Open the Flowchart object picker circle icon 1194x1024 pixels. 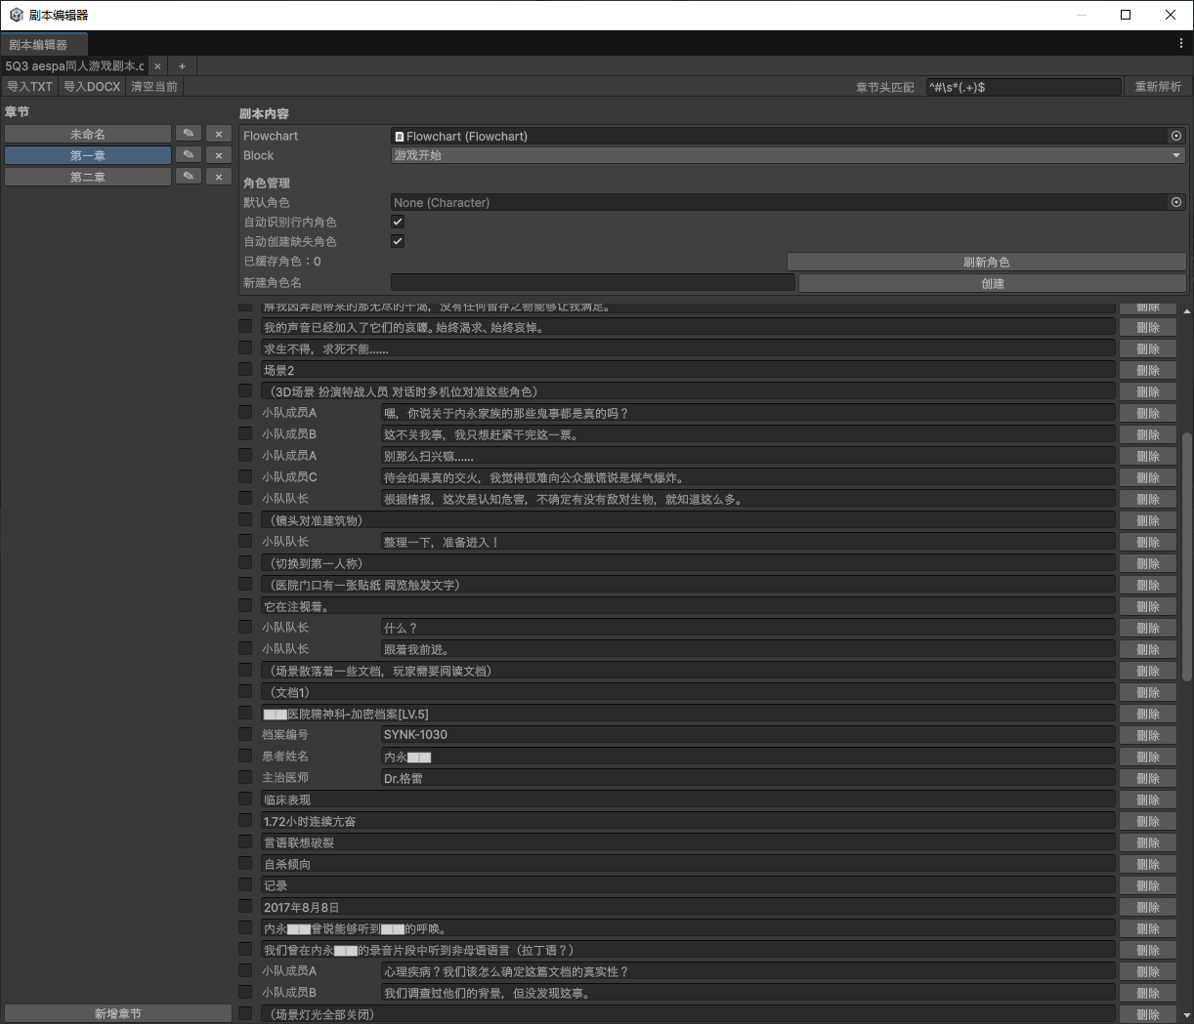pyautogui.click(x=1176, y=137)
